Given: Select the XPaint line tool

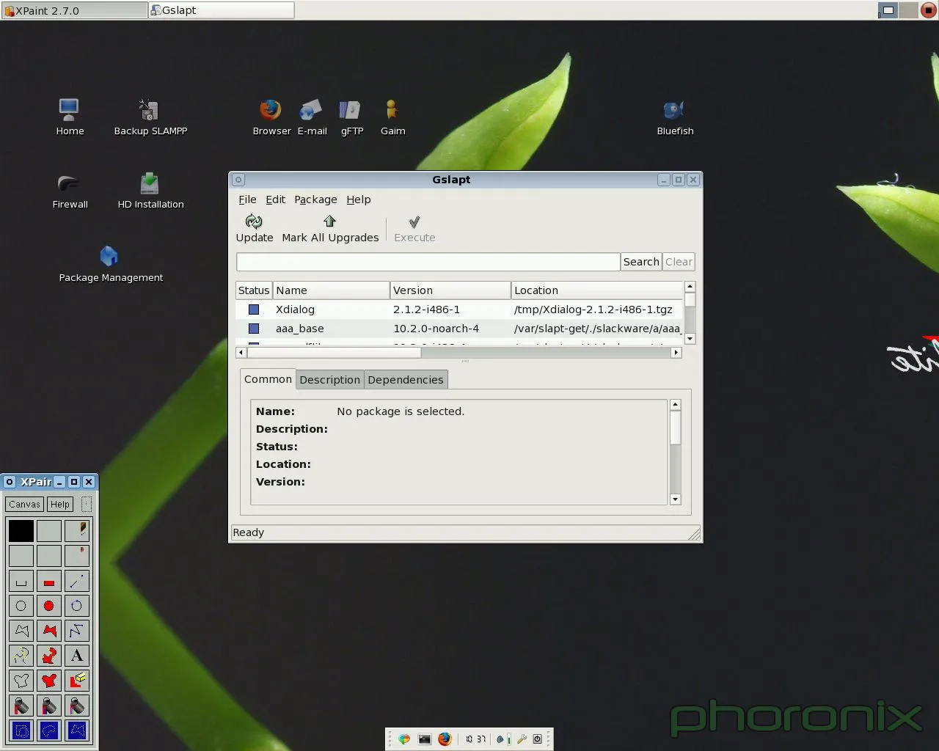Looking at the screenshot, I should 77,582.
